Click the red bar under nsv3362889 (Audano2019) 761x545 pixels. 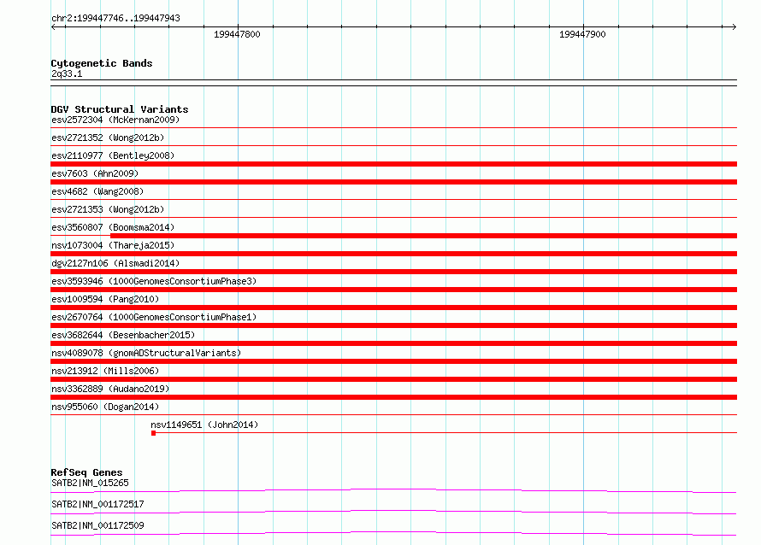pyautogui.click(x=393, y=397)
